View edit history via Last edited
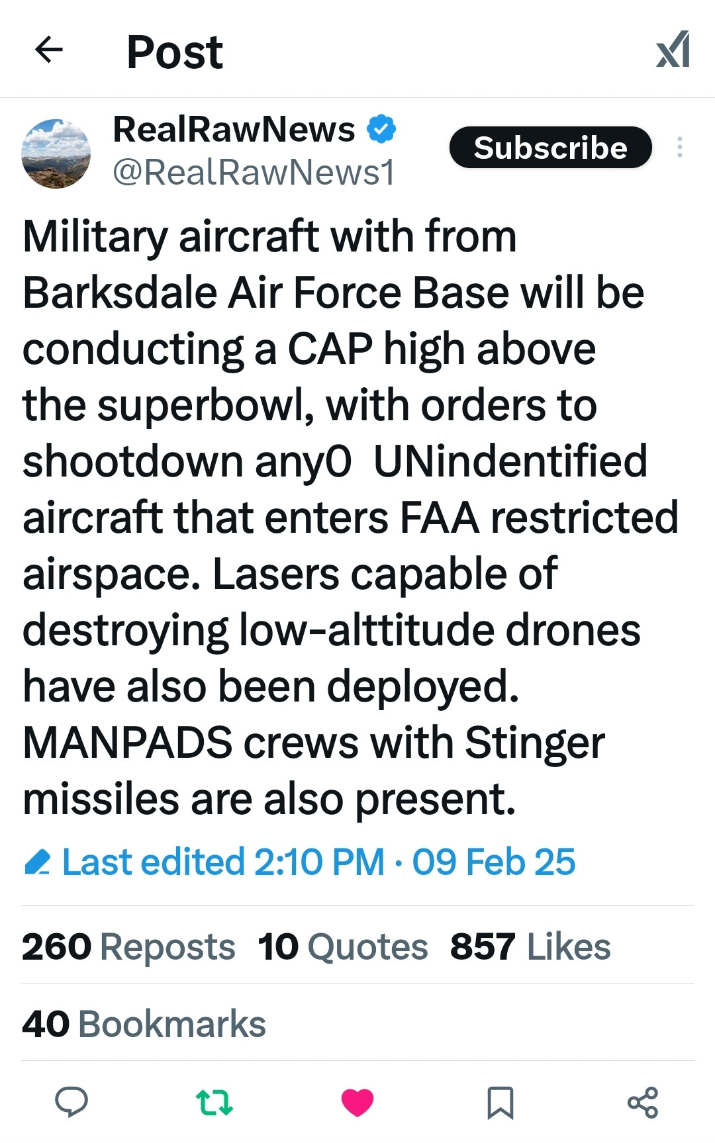Image resolution: width=715 pixels, height=1143 pixels. pyautogui.click(x=318, y=862)
